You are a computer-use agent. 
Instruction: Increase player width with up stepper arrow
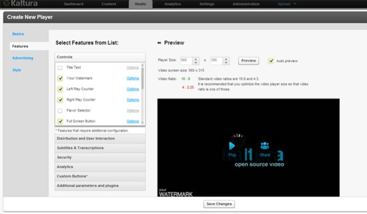pos(196,59)
